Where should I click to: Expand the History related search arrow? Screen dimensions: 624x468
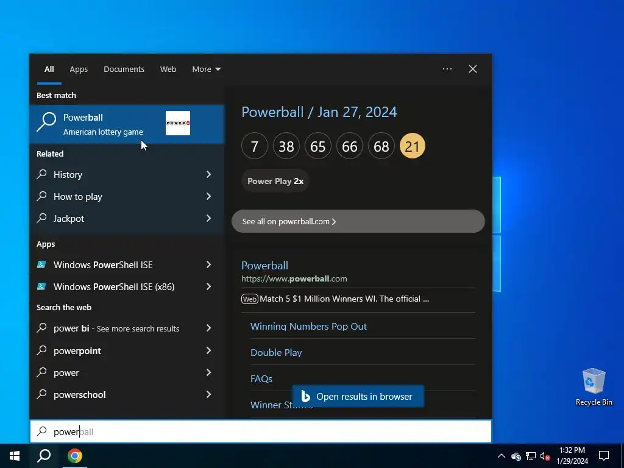[x=208, y=174]
